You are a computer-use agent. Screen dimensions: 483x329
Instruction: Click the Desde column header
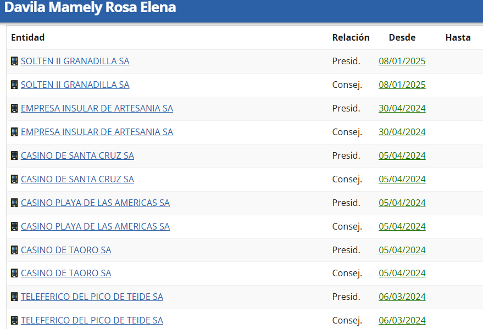click(x=402, y=37)
